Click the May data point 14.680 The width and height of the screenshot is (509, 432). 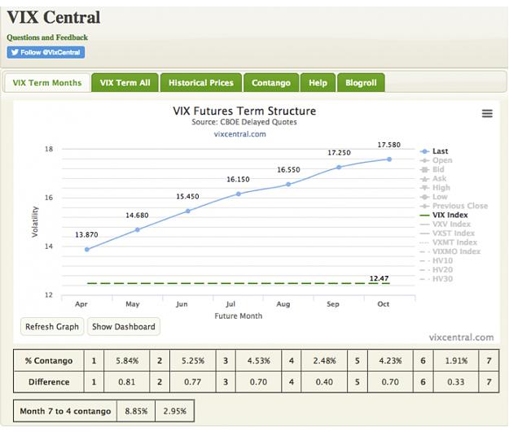[x=138, y=229]
